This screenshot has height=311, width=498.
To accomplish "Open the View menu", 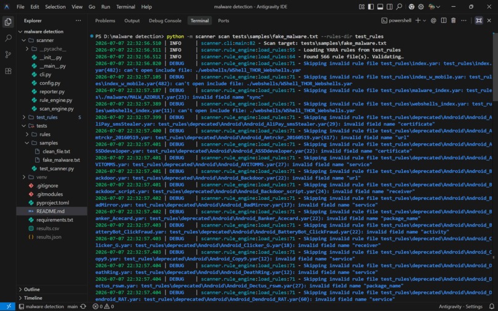I will click(x=77, y=7).
